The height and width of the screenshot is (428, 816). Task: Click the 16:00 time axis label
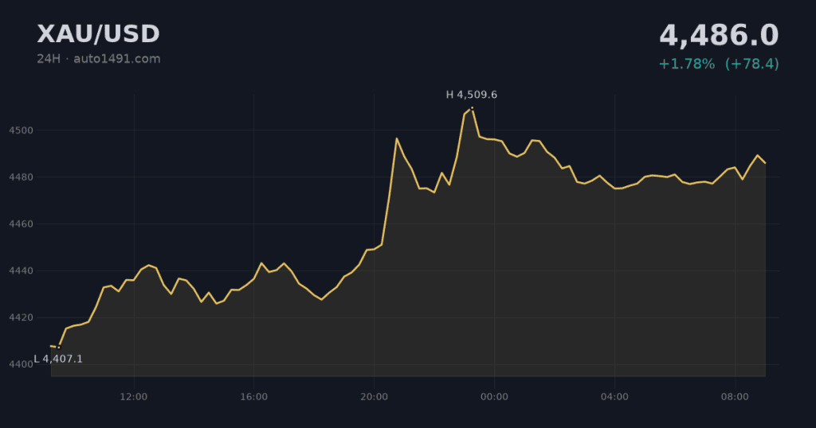(x=254, y=397)
